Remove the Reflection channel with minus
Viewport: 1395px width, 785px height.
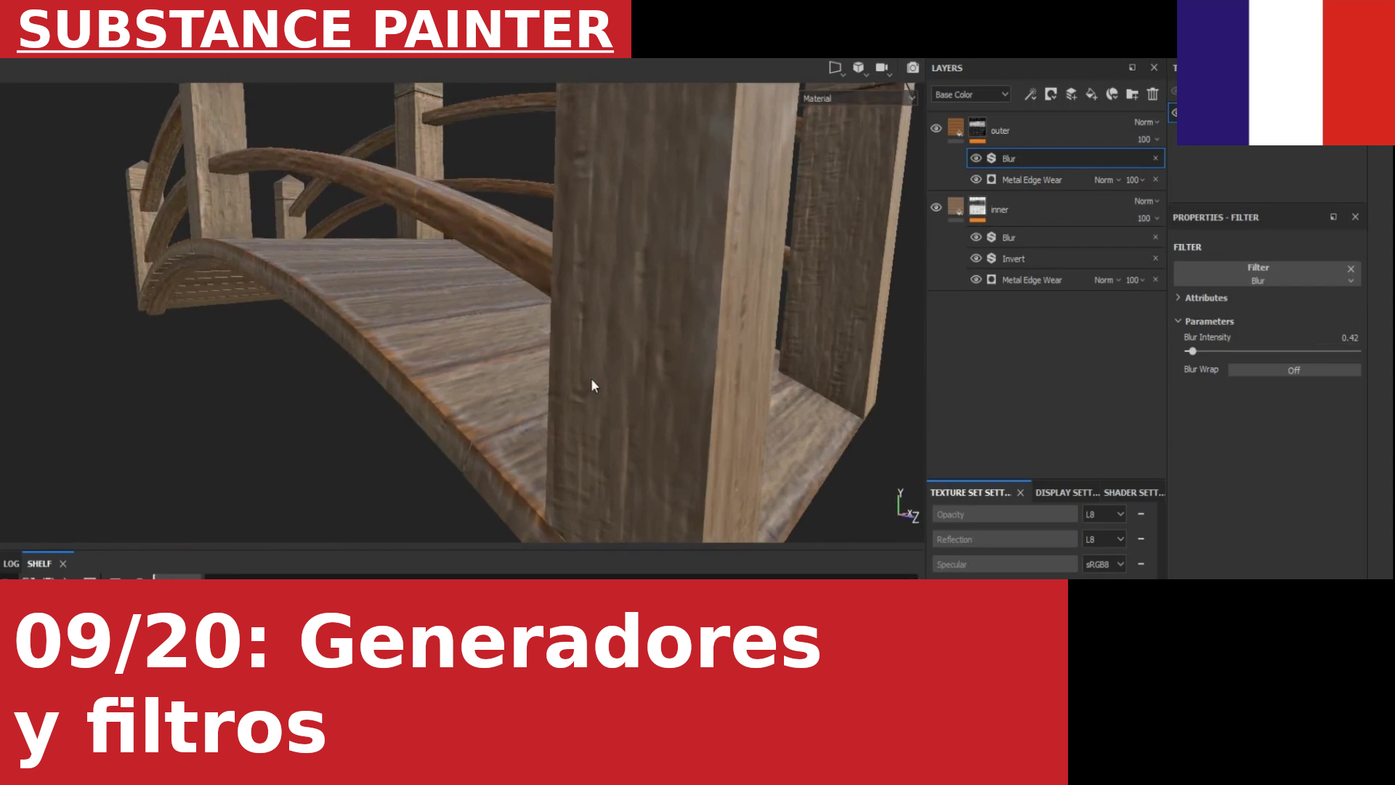[1141, 539]
